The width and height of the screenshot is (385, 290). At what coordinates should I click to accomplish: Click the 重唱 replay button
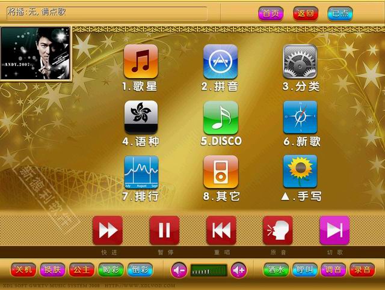(221, 231)
